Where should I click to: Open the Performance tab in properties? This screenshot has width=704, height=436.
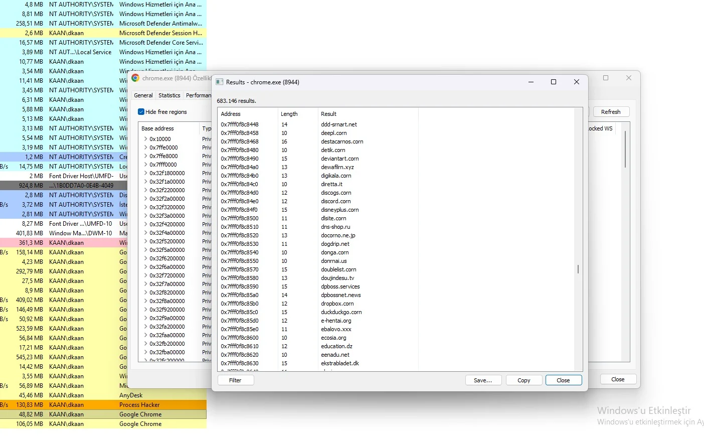coord(199,95)
